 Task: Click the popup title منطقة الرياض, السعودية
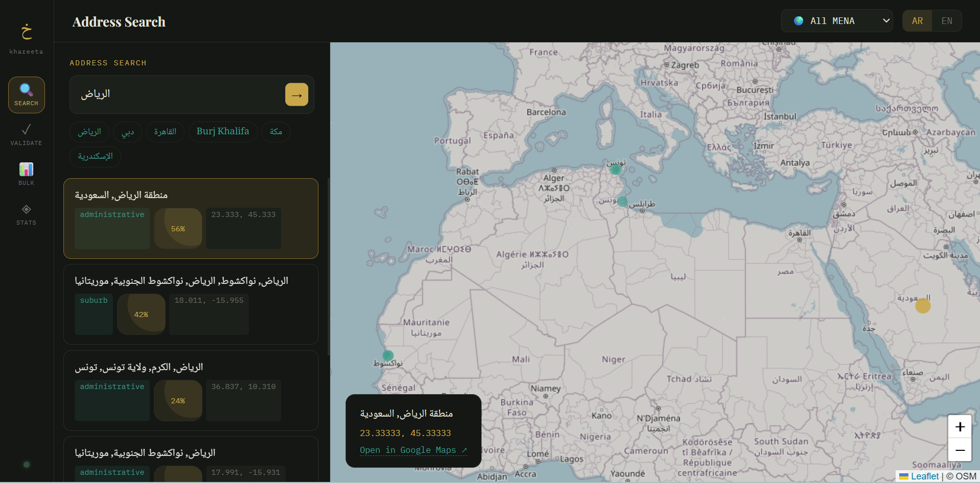pos(406,414)
